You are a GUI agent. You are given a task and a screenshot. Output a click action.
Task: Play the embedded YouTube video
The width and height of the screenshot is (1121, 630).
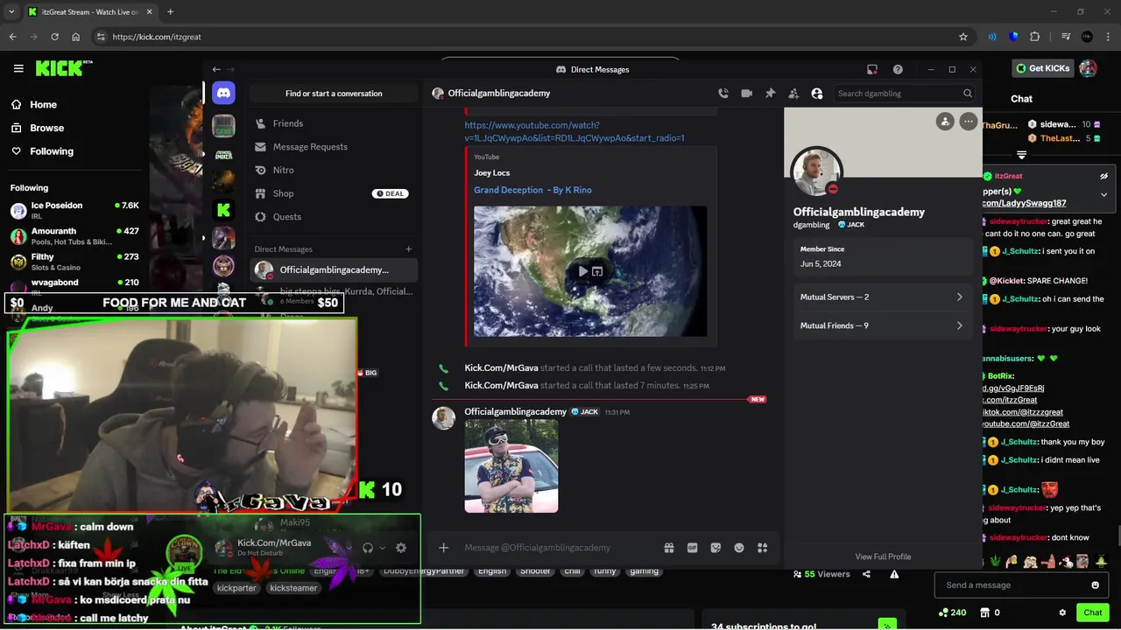point(582,271)
